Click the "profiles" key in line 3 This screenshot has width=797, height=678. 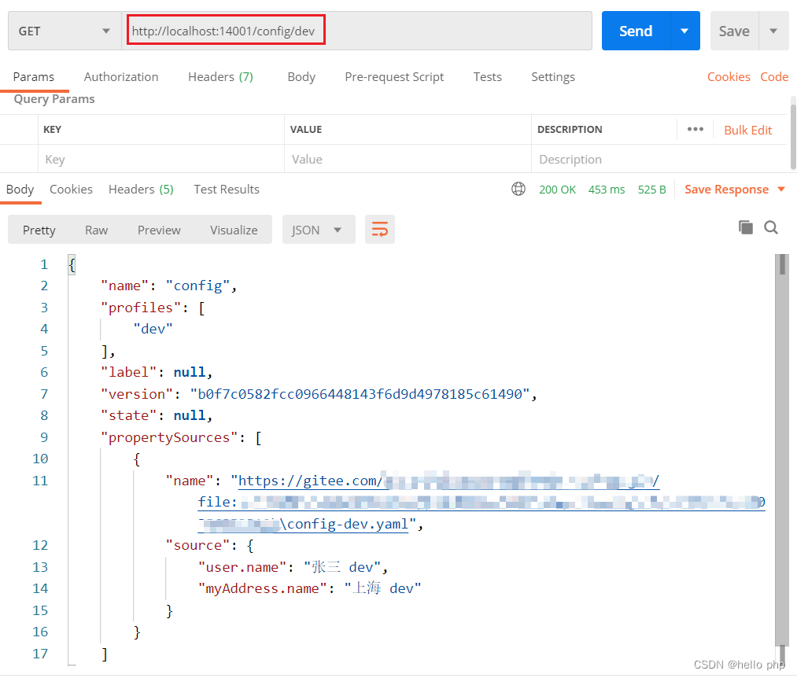point(141,308)
